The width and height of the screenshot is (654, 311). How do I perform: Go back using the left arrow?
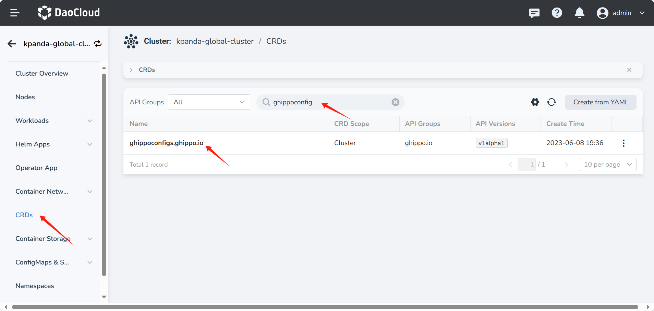(12, 44)
